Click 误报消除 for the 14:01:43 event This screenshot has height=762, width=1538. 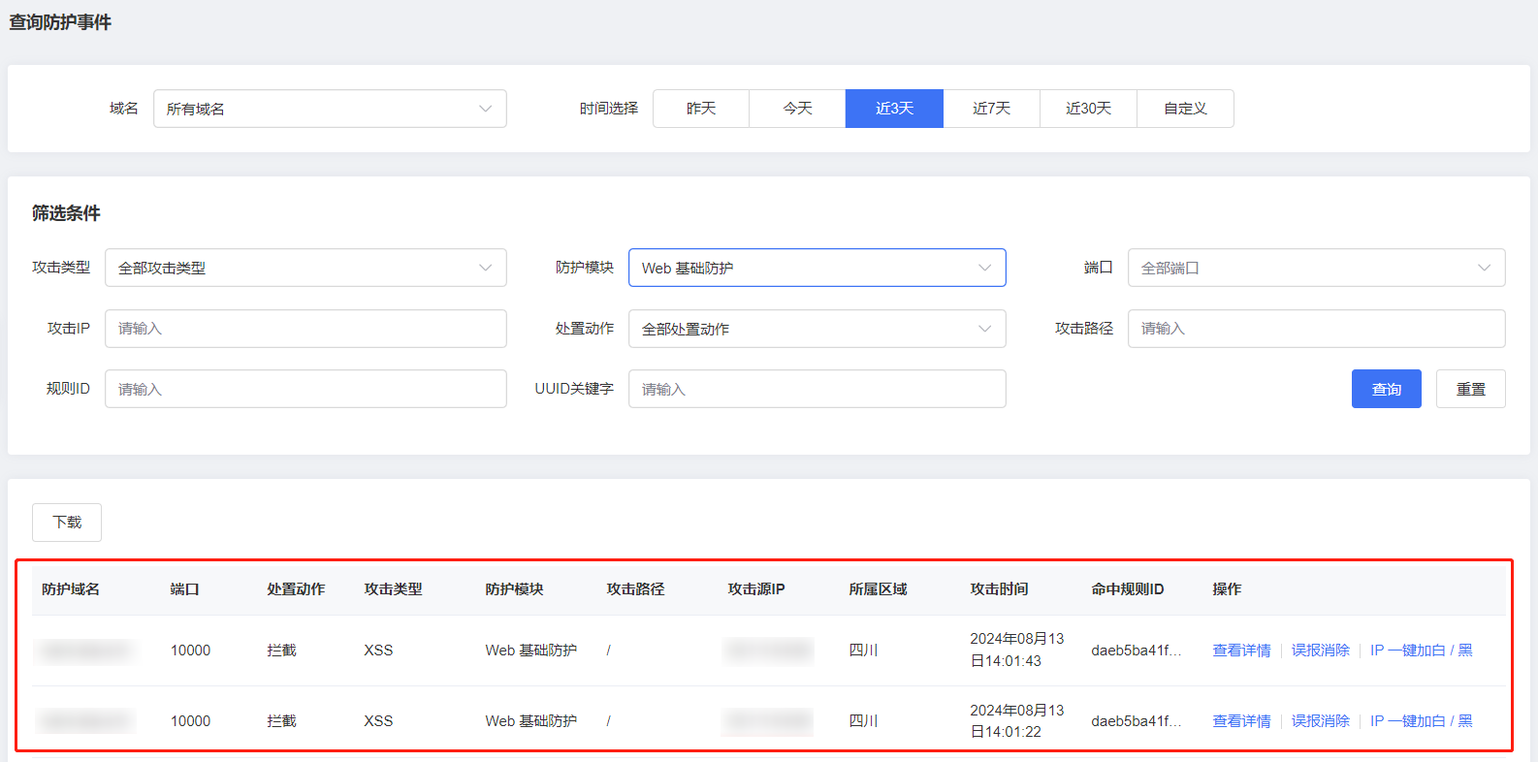tap(1321, 651)
